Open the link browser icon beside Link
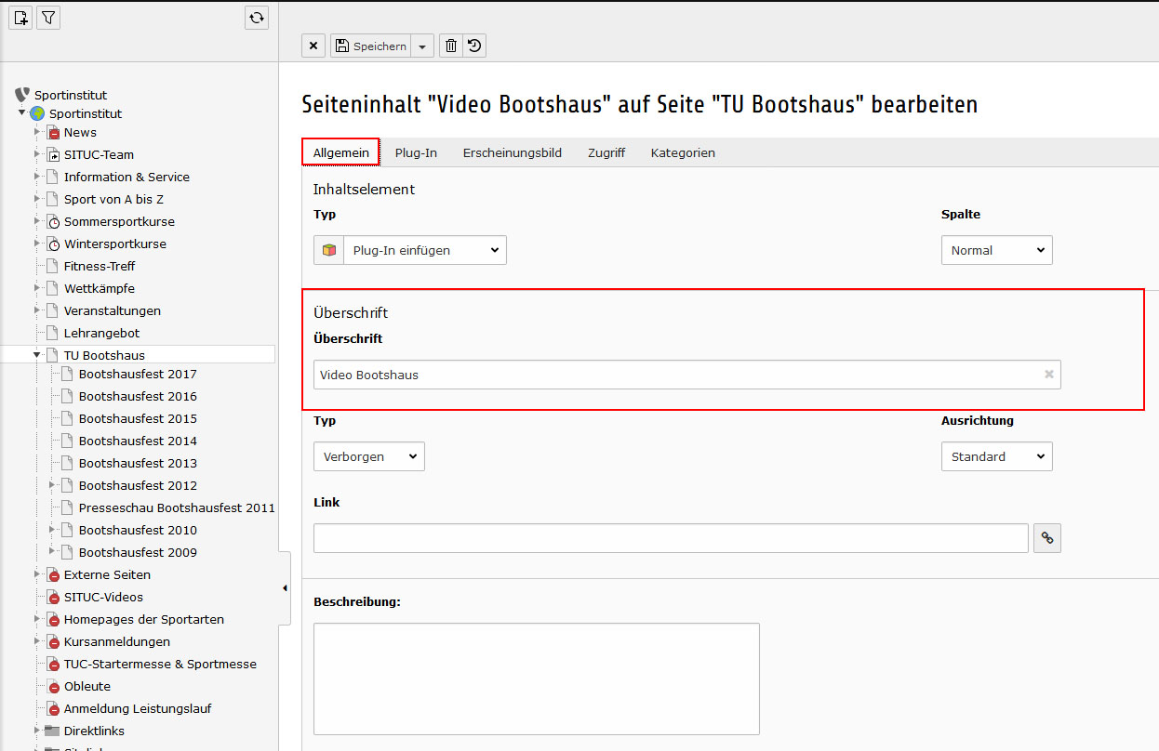The image size is (1159, 751). click(x=1047, y=538)
